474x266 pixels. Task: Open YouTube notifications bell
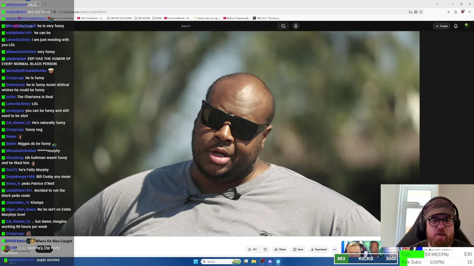(456, 26)
